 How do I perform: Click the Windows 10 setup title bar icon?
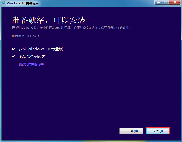[x=4, y=3]
